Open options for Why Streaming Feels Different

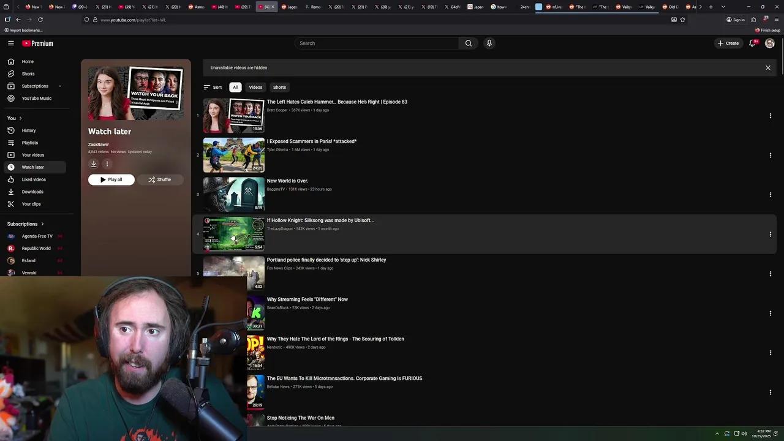click(x=770, y=313)
